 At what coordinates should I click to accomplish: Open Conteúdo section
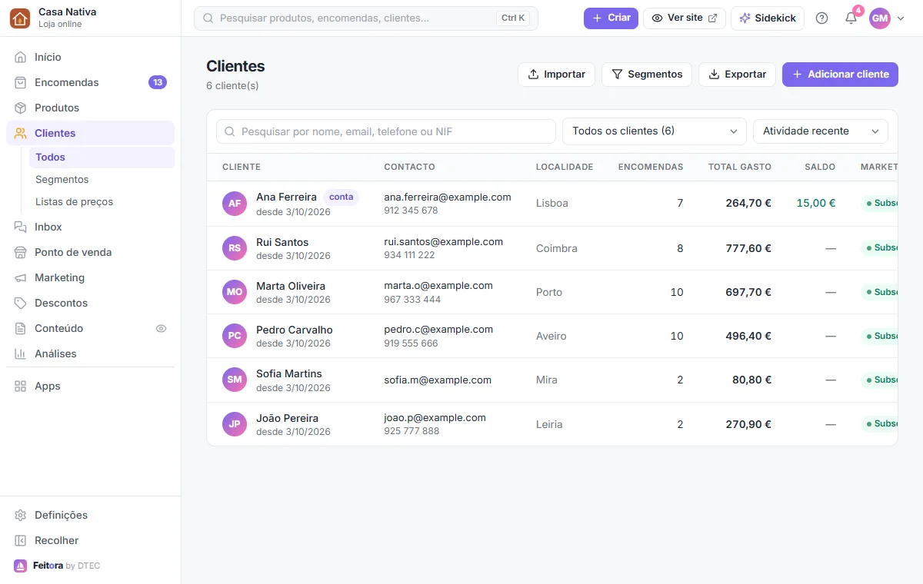coord(91,328)
